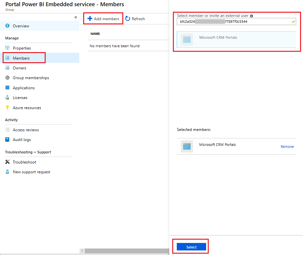Click the Audit logs book icon

pyautogui.click(x=8, y=139)
